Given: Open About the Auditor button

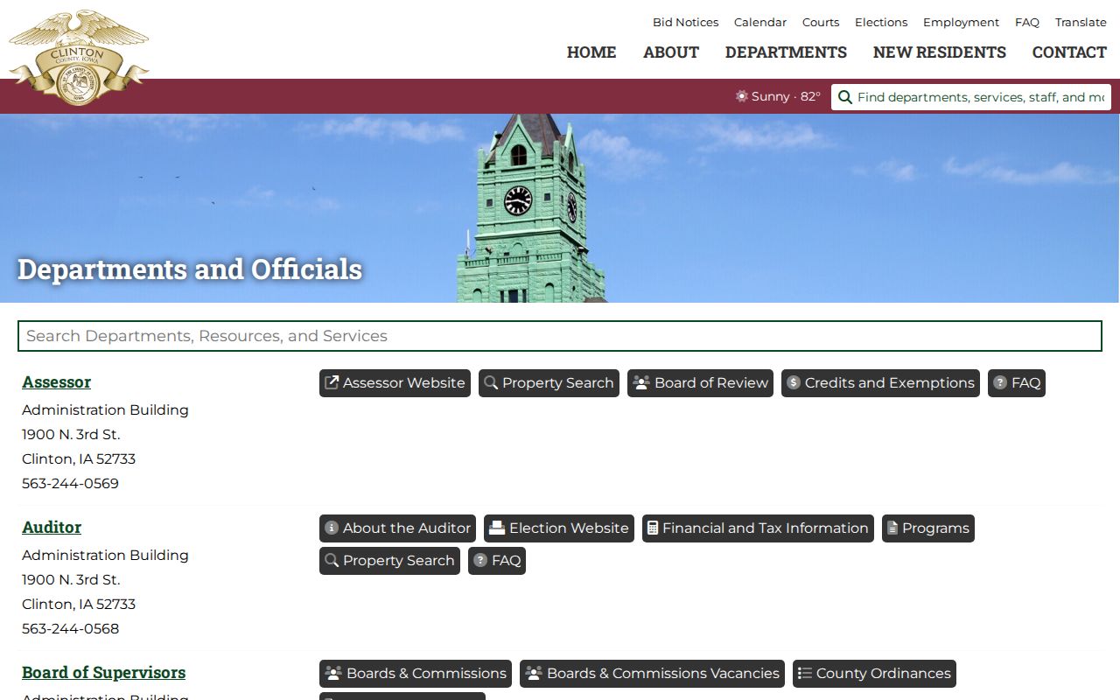Looking at the screenshot, I should pyautogui.click(x=397, y=528).
